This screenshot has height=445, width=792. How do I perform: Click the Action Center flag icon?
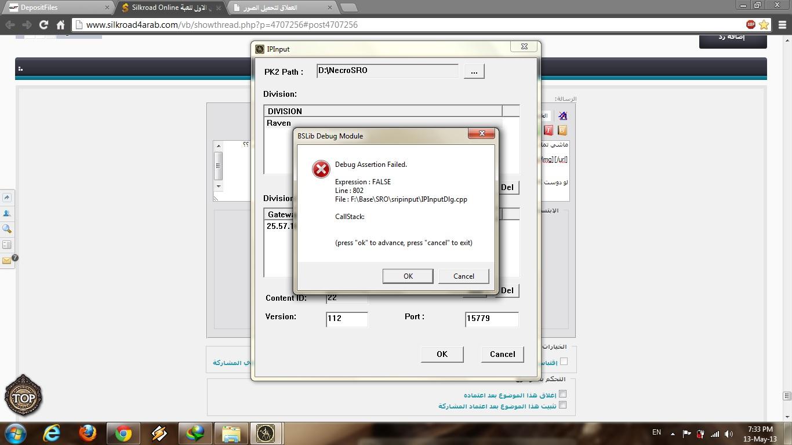pos(686,433)
